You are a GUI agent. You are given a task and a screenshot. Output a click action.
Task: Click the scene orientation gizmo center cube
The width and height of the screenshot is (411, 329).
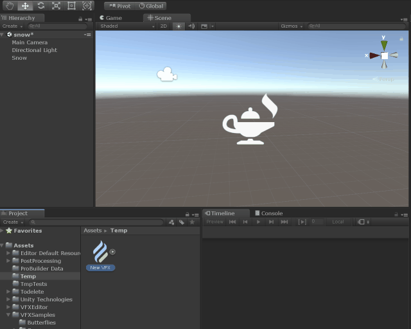(384, 56)
